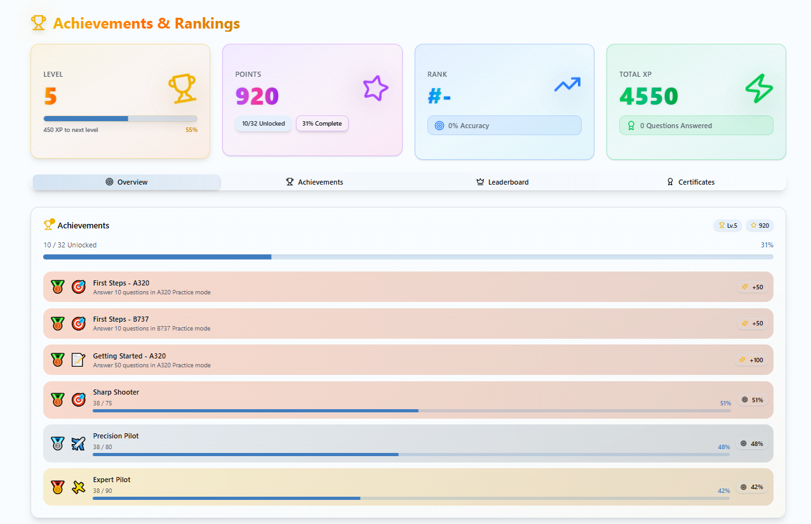811x524 pixels.
Task: Click the 4550 Total XP value
Action: (x=649, y=96)
